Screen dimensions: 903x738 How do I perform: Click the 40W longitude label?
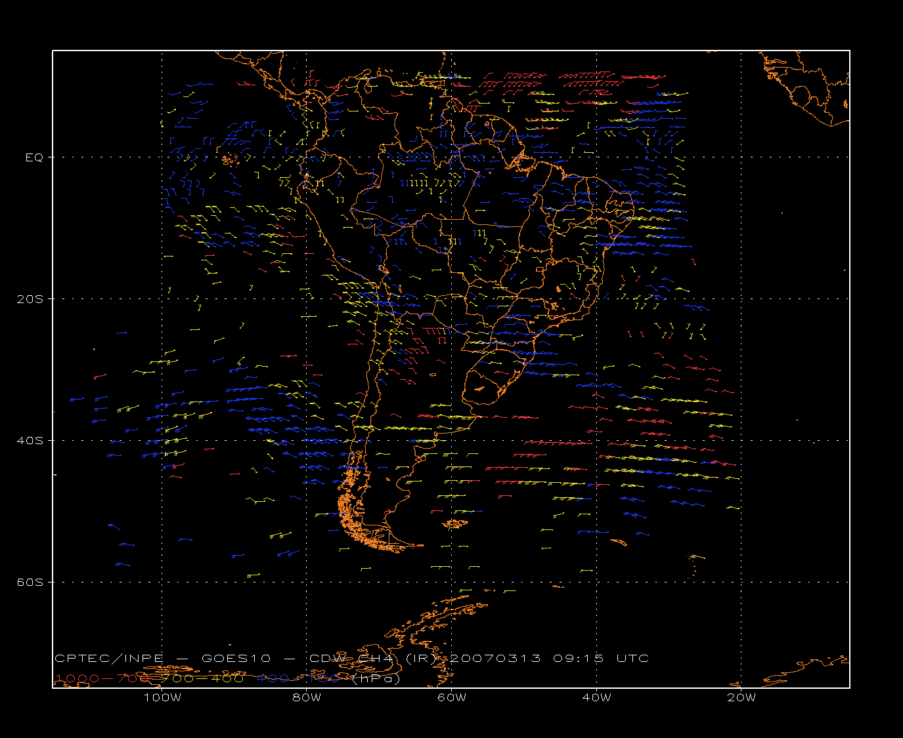[x=596, y=698]
